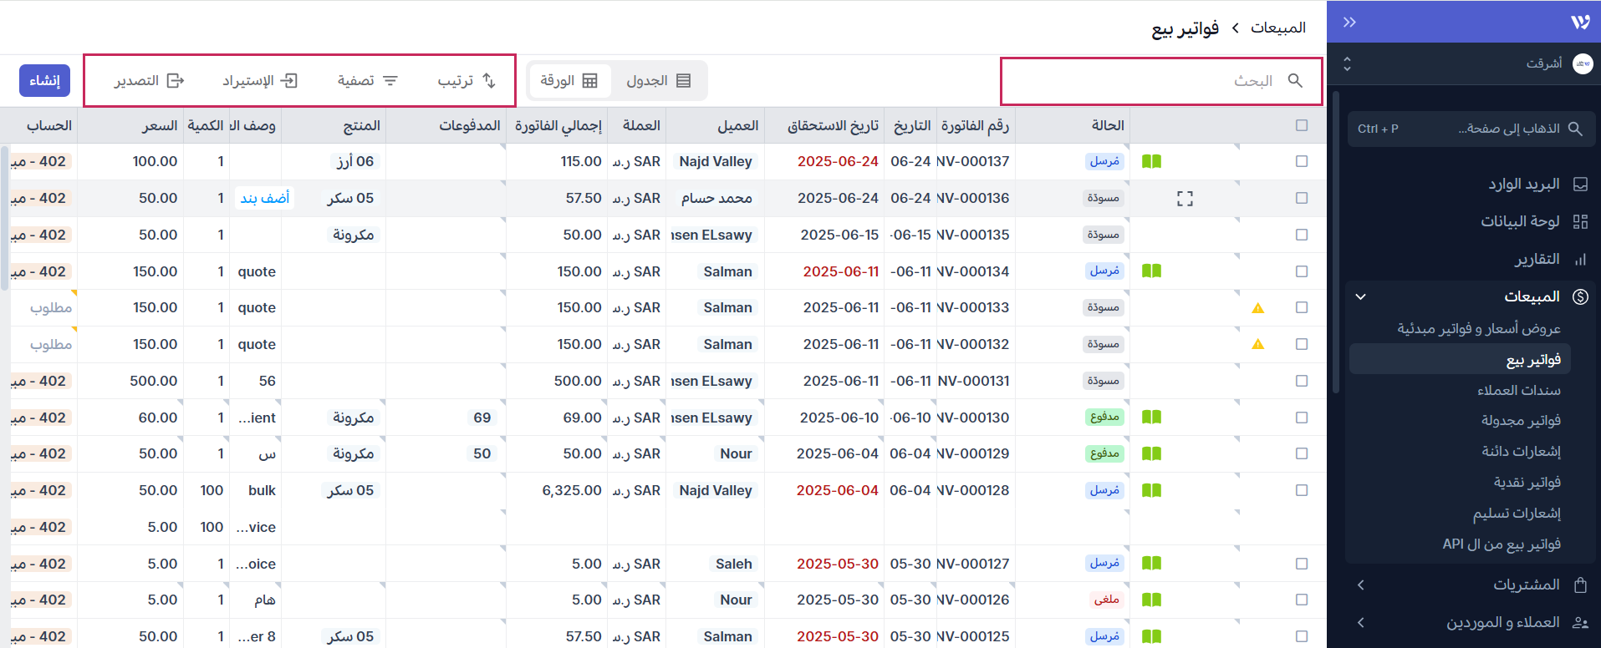Click the import icon next to الإستيراد
Viewport: 1601px width, 648px height.
(288, 81)
